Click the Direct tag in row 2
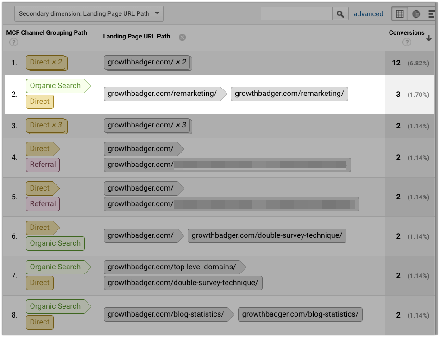Screen dimensions: 440x337 coord(39,102)
